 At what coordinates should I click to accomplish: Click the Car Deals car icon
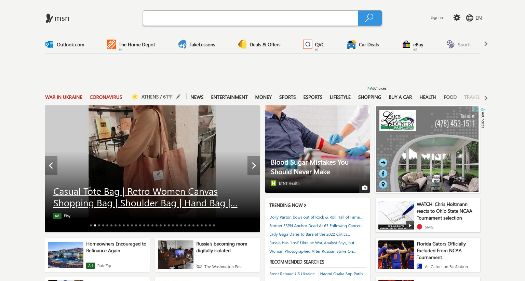click(x=351, y=45)
